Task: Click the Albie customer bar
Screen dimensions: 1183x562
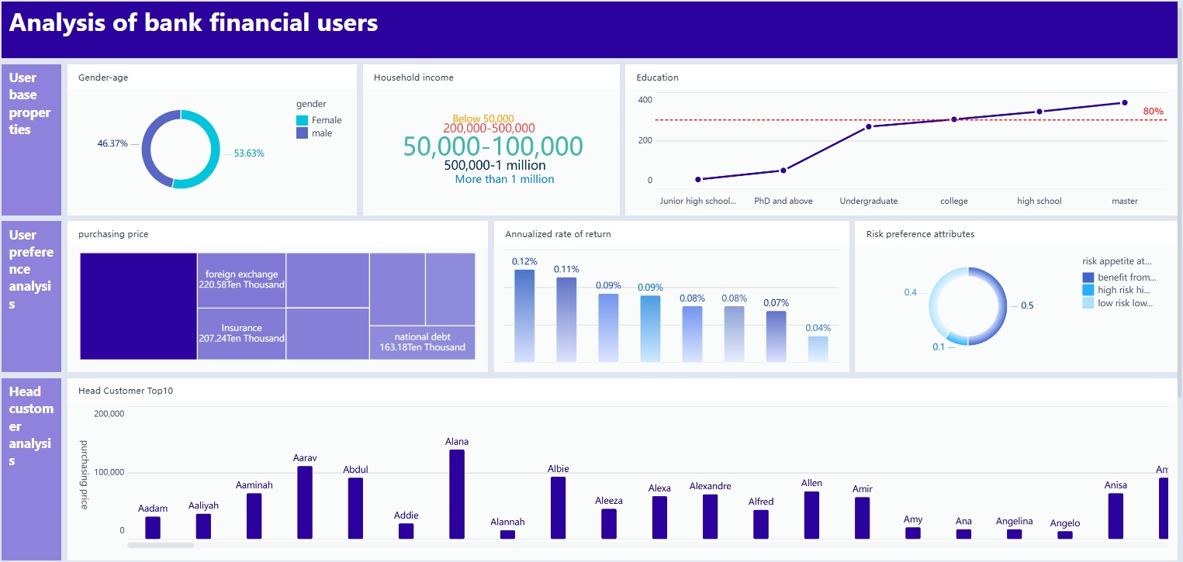Action: click(x=558, y=508)
